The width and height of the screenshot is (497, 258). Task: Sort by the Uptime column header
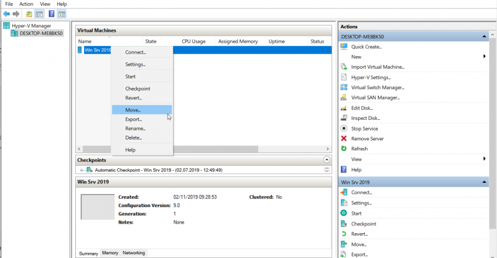[x=287, y=41]
